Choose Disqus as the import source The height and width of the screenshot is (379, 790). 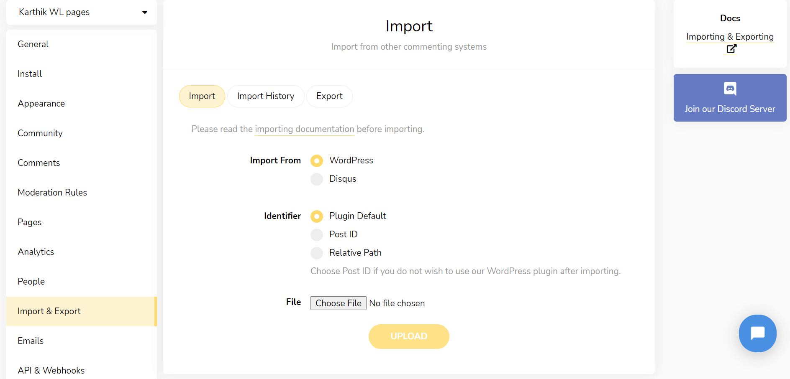pyautogui.click(x=317, y=179)
